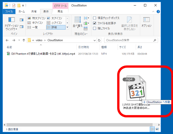
Task: Select the DJI Phantom 4 mp4 file
Action: click(43, 54)
